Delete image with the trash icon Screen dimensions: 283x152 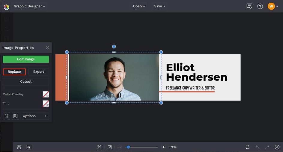[6, 116]
